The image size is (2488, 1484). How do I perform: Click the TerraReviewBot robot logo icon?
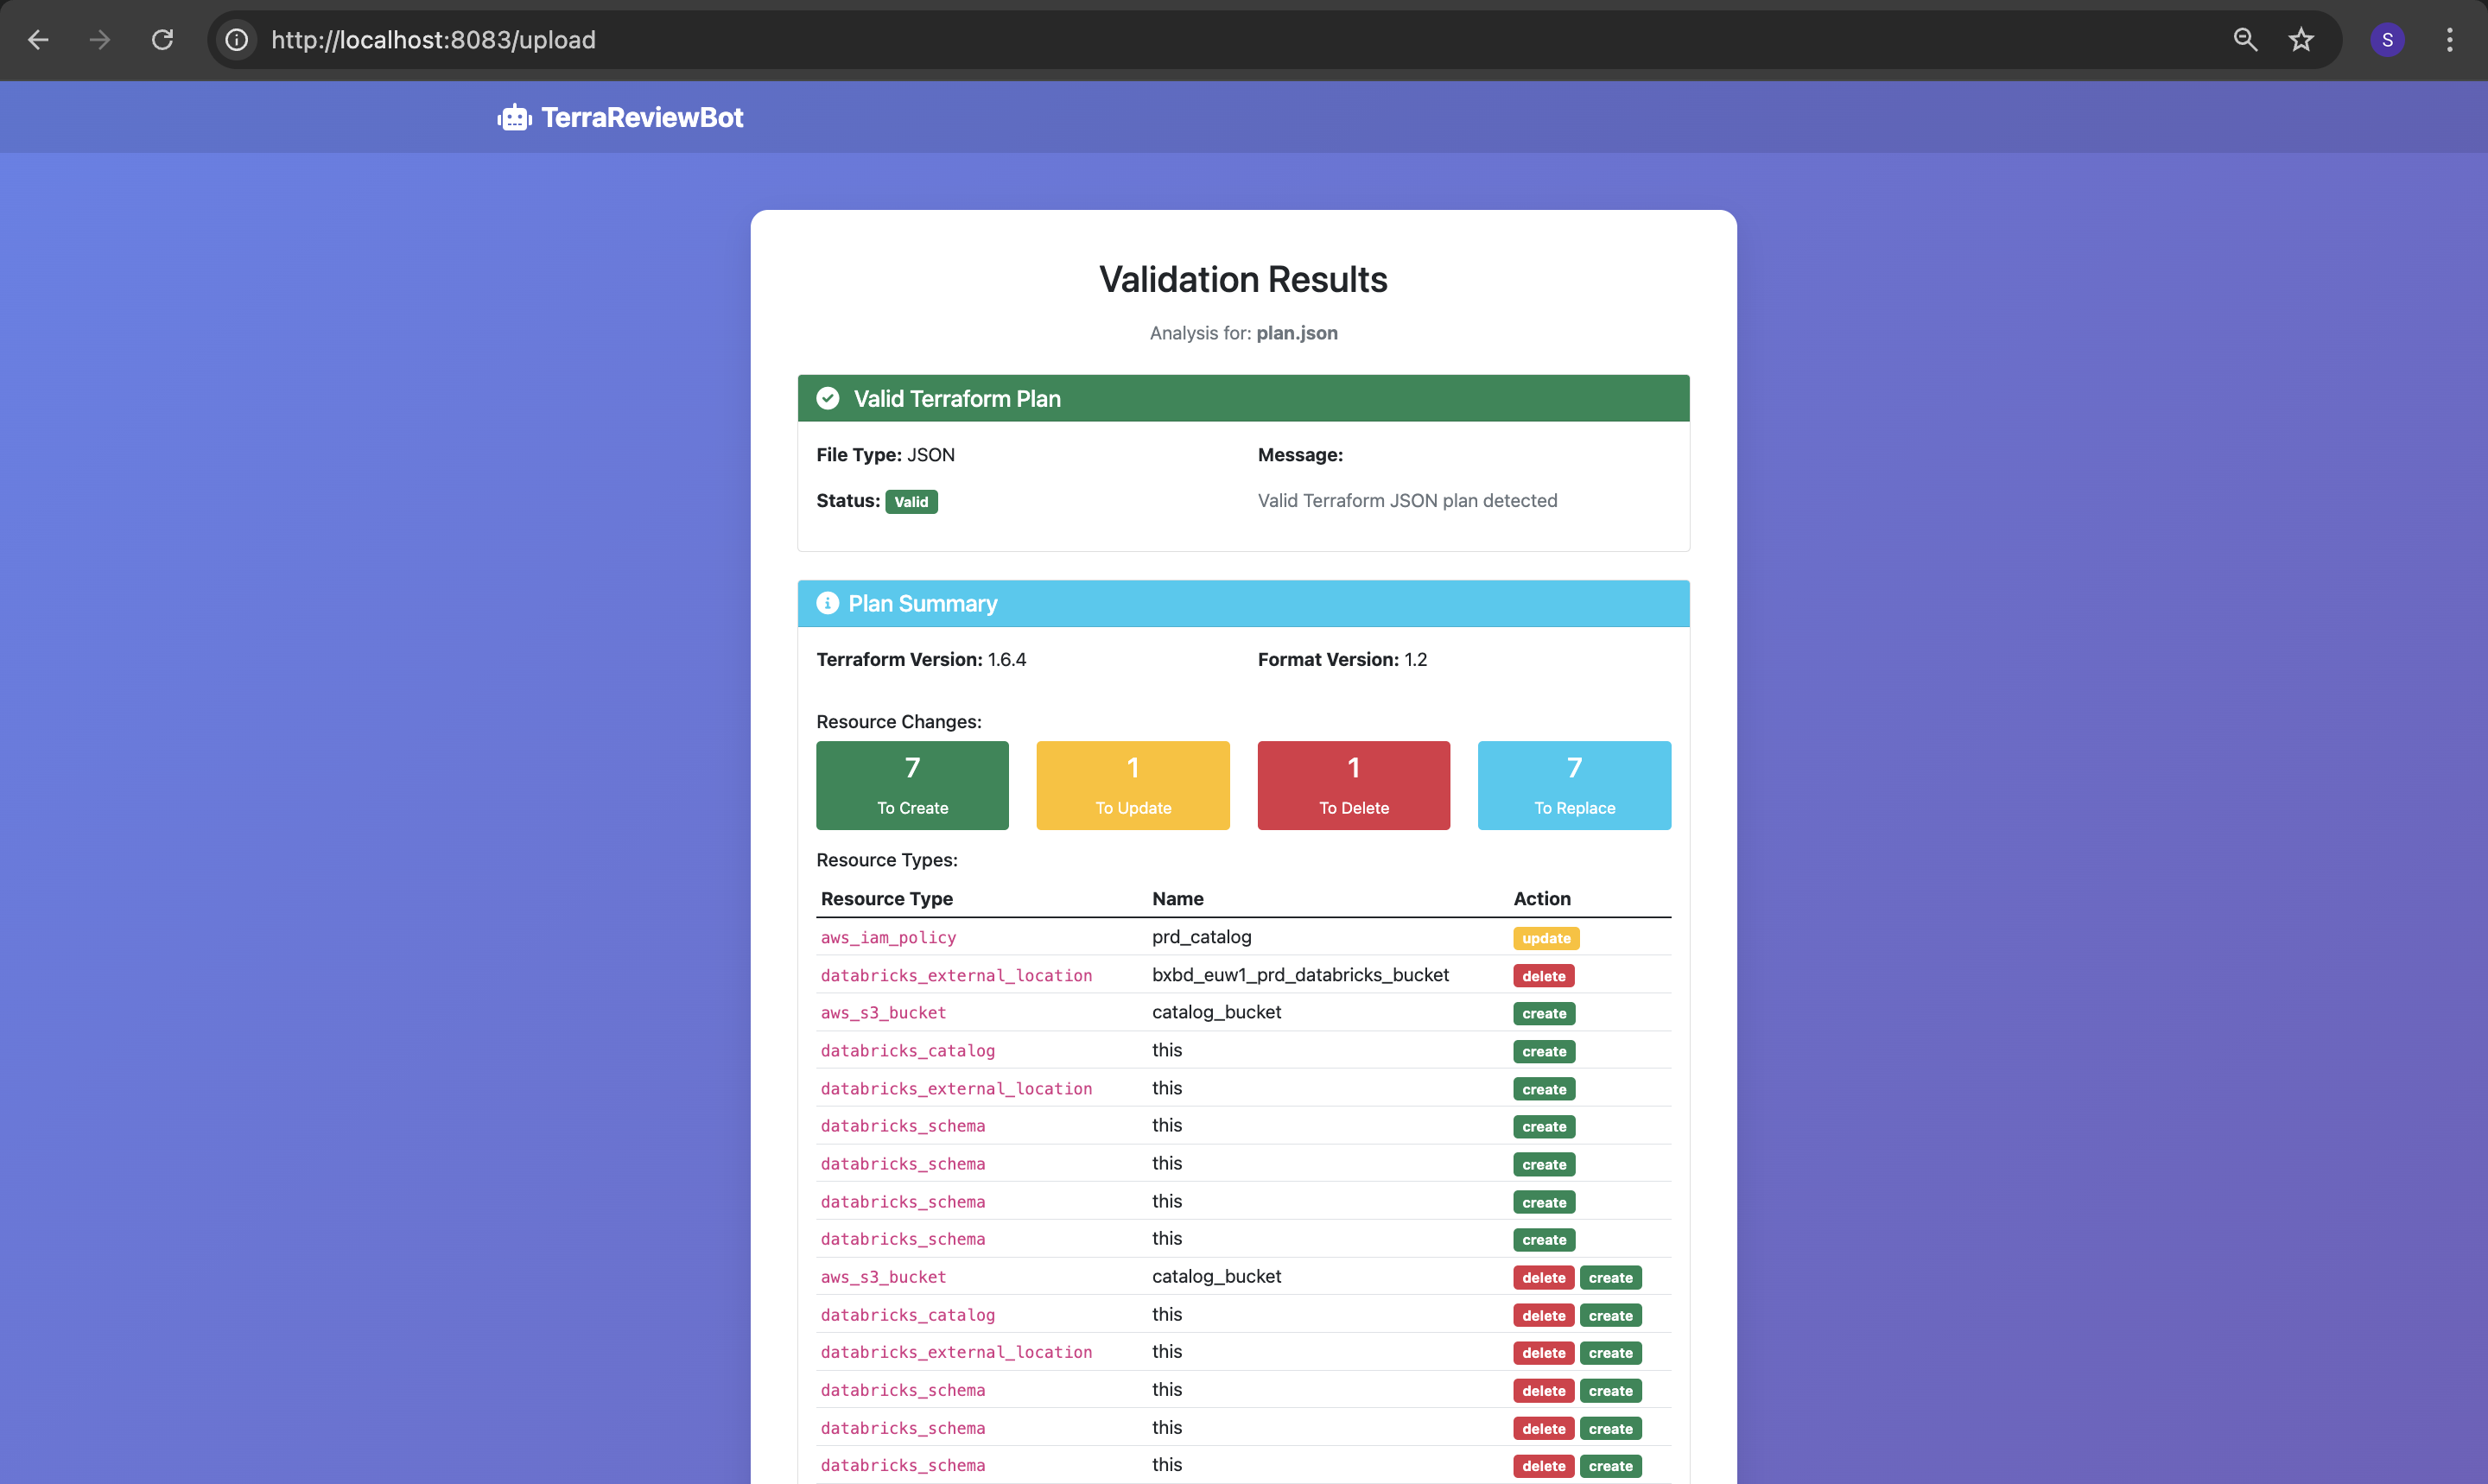point(514,118)
